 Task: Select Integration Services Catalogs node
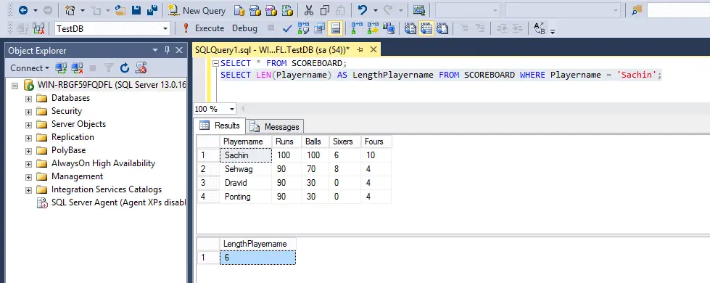107,189
